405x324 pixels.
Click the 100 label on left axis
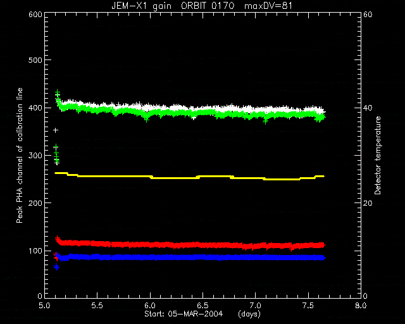(x=35, y=251)
